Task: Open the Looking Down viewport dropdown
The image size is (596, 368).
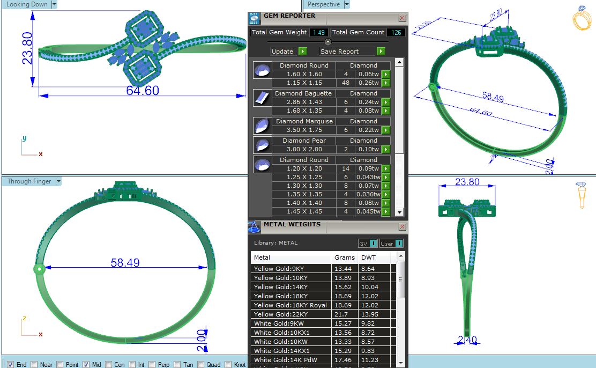Action: [54, 4]
